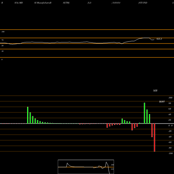Click the 'SI(TM)' header label
174x174 pixels.
coord(66,3)
